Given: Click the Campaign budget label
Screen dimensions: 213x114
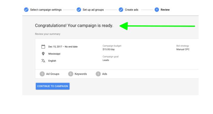Looking at the screenshot, I should coord(112,46).
